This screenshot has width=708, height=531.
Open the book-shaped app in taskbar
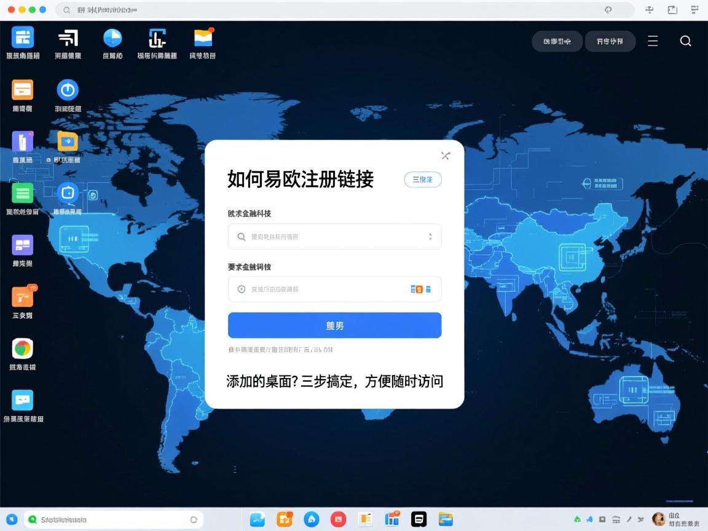click(x=365, y=519)
